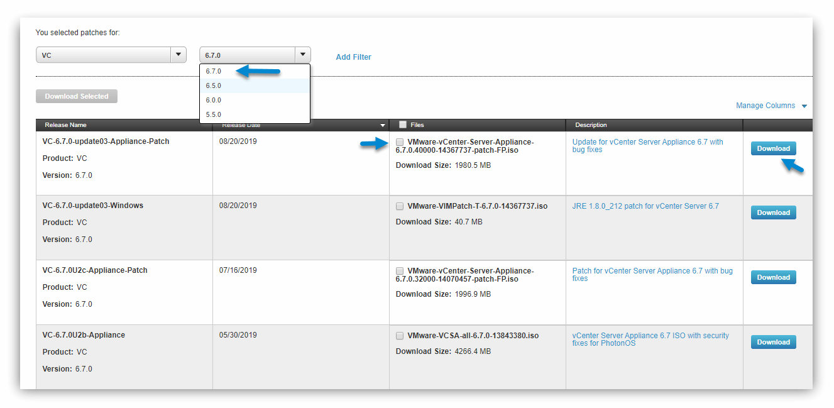Select version 6.7.0 from the open dropdown

213,71
